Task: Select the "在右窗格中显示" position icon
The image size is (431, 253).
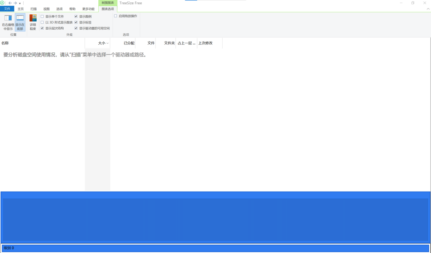Action: [7, 22]
